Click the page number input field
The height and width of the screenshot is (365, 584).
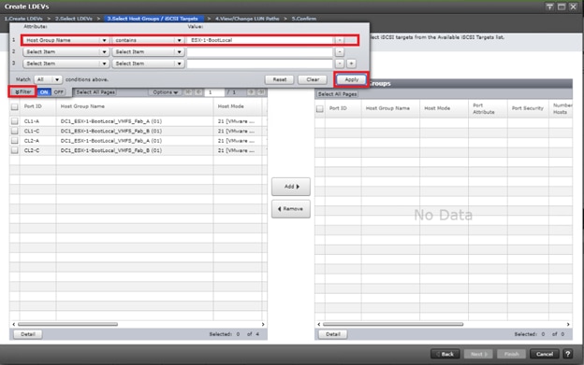click(214, 92)
